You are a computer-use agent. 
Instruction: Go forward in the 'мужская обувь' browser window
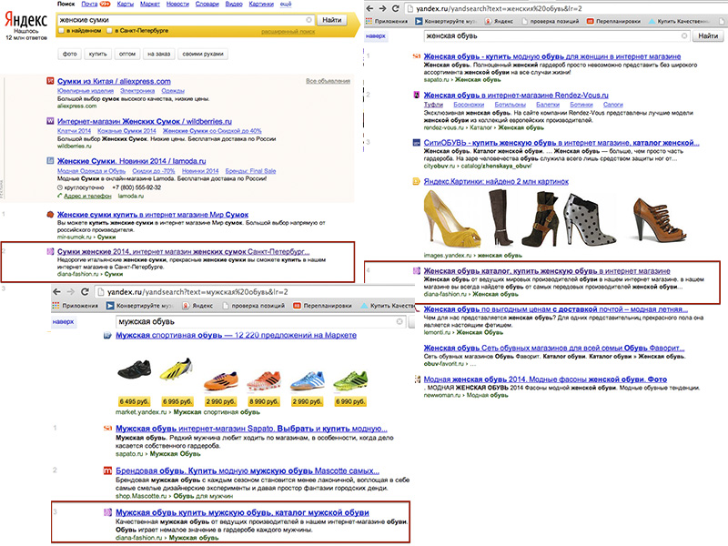click(71, 291)
